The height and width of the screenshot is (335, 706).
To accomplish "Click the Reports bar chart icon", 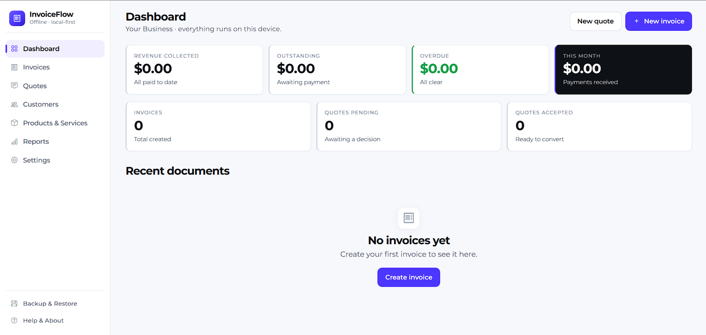I will [15, 141].
